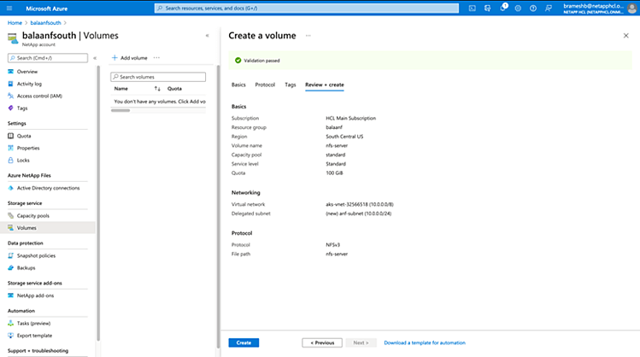Image resolution: width=640 pixels, height=357 pixels.
Task: Open the notifications bell icon
Action: pos(504,8)
